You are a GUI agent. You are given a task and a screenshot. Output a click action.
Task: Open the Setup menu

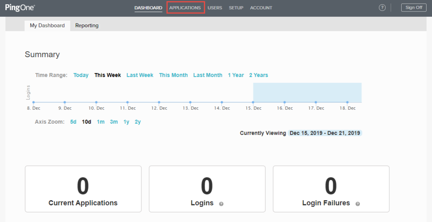pyautogui.click(x=236, y=8)
